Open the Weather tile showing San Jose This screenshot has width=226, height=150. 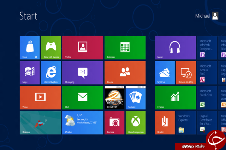(x=82, y=123)
